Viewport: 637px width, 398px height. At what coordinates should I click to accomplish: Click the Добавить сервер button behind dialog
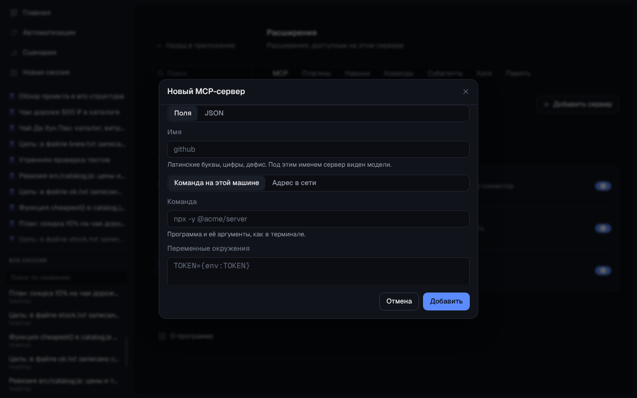point(577,104)
